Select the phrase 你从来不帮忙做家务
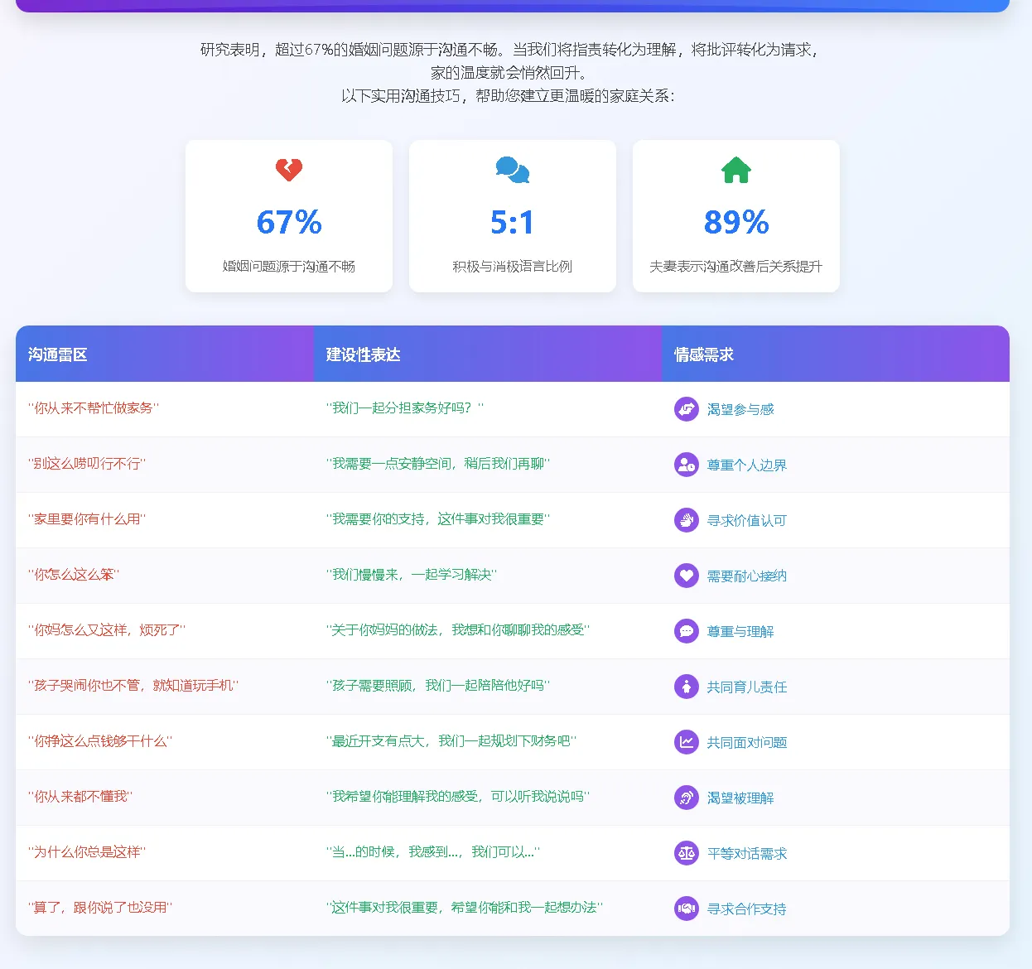This screenshot has width=1032, height=969. tap(96, 408)
